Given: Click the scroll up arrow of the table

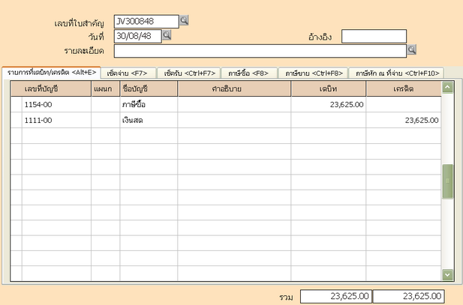Looking at the screenshot, I should (x=448, y=88).
